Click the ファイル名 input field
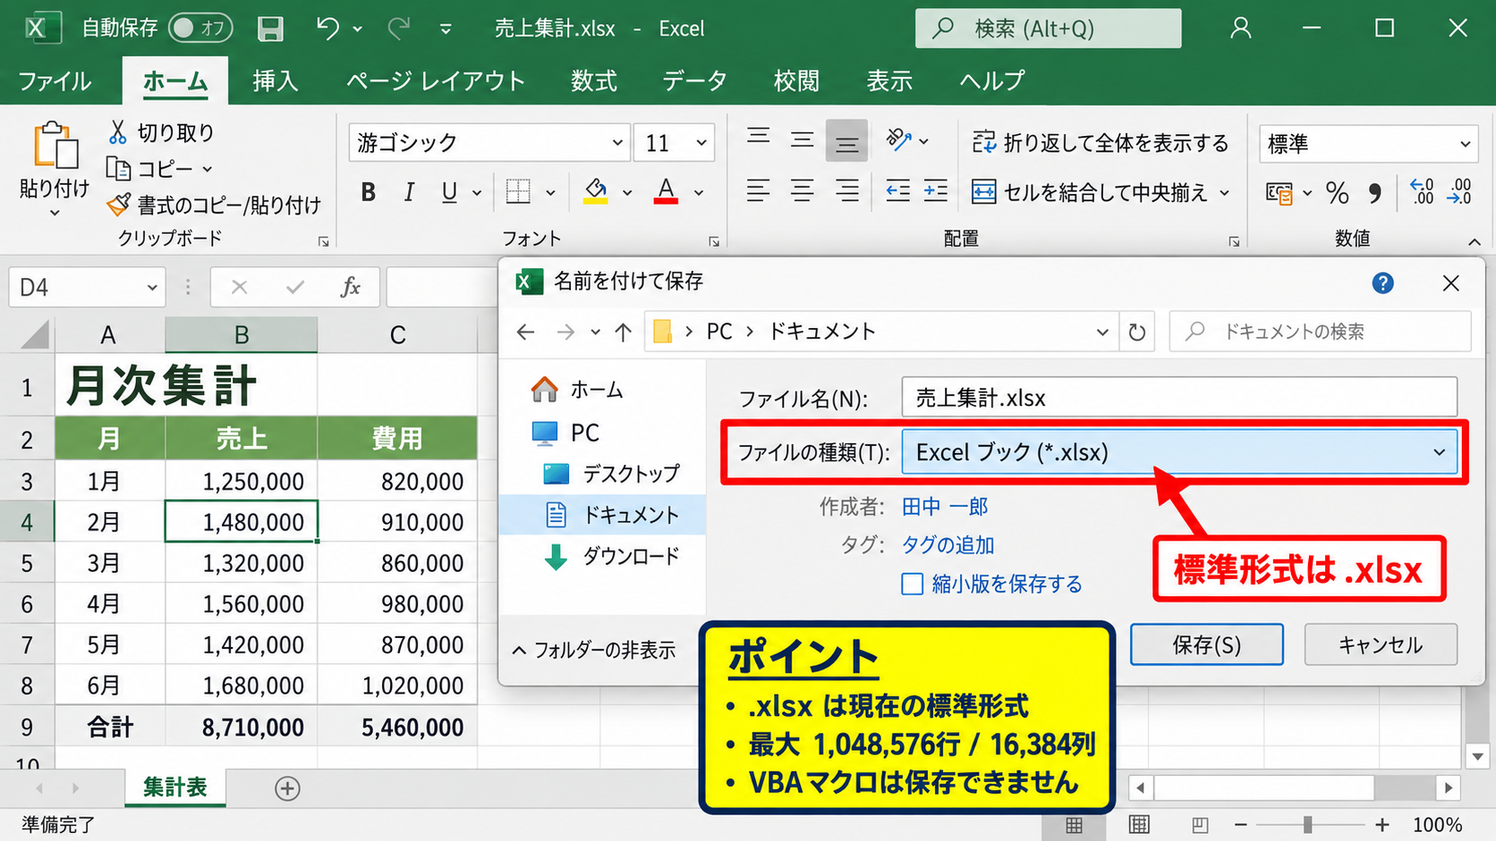This screenshot has height=841, width=1496. (1179, 398)
